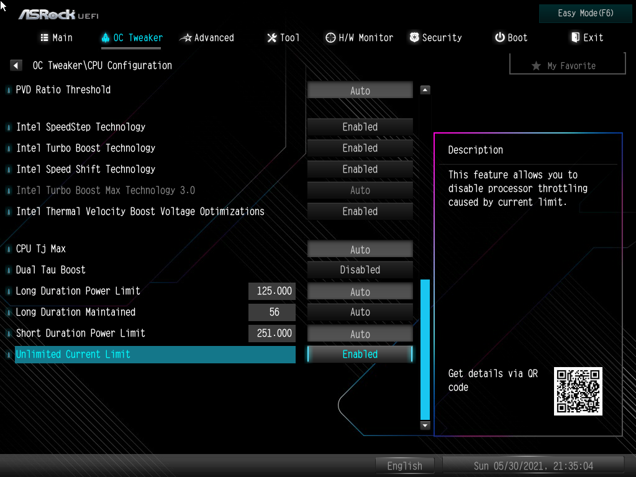Screen dimensions: 636x477
Task: Open Long Duration Power Limit Auto field
Action: coord(360,291)
